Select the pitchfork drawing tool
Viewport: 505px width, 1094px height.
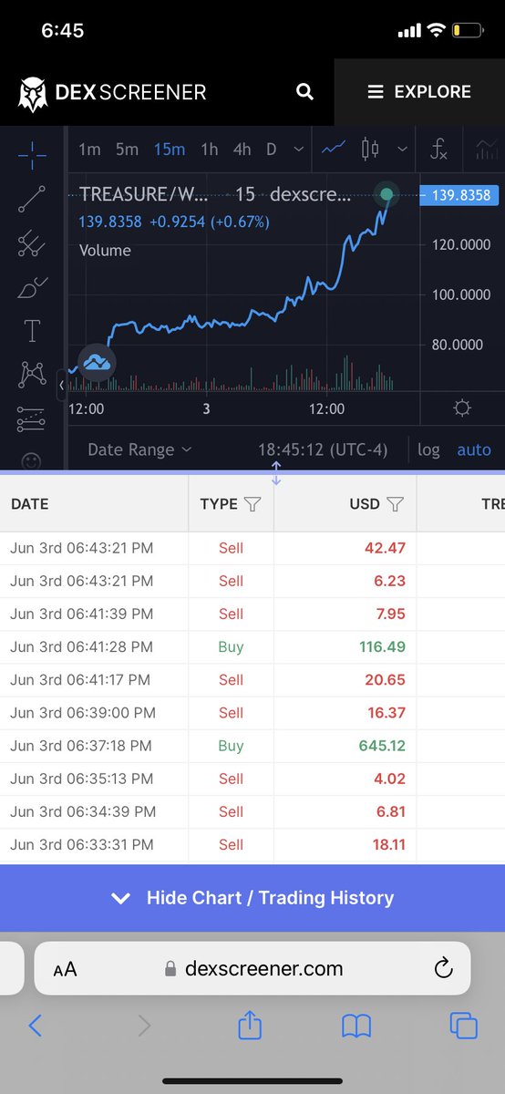click(33, 243)
